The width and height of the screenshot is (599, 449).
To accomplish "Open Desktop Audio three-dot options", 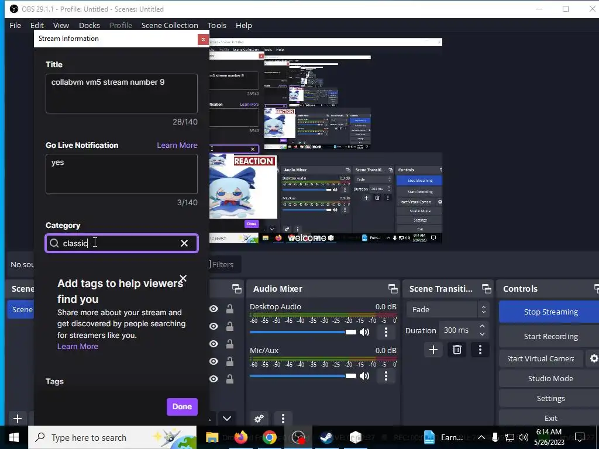I will tap(386, 332).
